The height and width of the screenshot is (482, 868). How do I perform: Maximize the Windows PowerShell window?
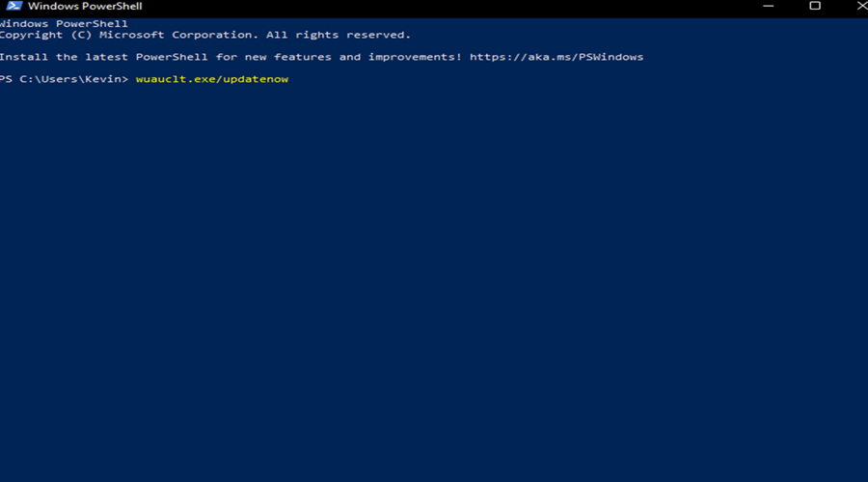click(815, 6)
